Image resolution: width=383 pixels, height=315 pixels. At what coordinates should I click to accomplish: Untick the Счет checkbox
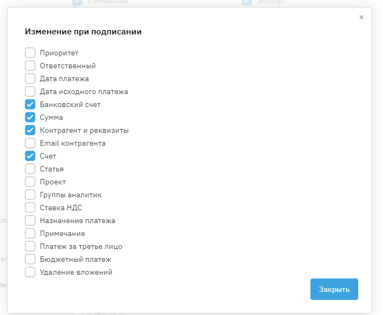coord(30,156)
